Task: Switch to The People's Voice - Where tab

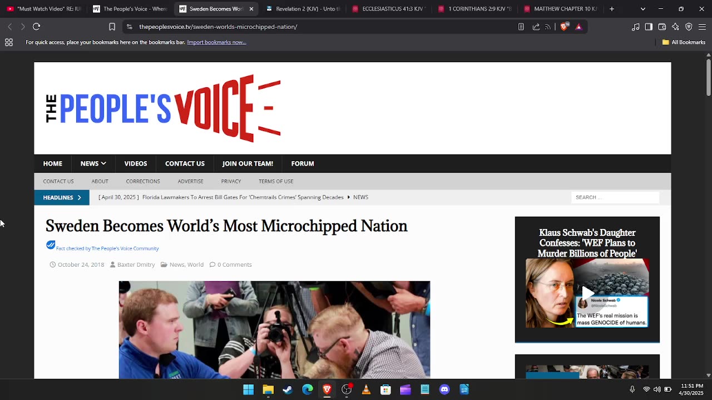Action: (130, 9)
